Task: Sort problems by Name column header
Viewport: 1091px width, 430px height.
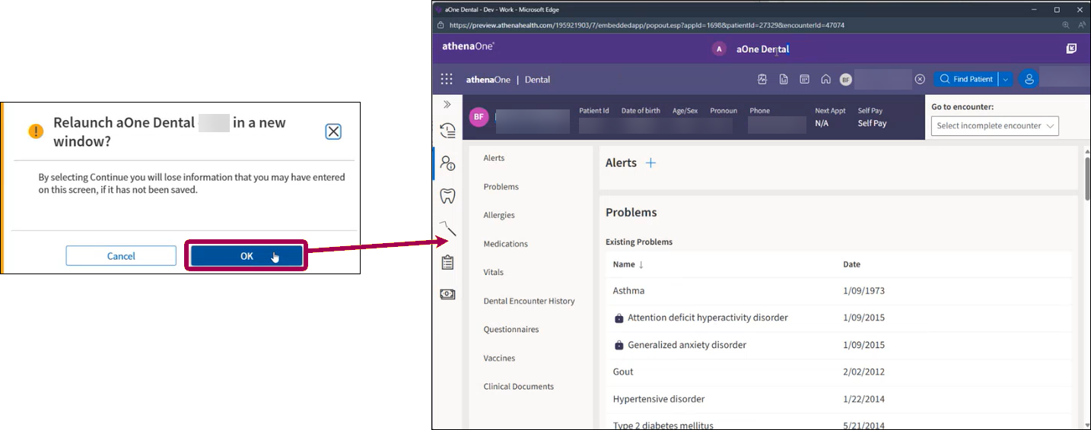Action: point(628,264)
